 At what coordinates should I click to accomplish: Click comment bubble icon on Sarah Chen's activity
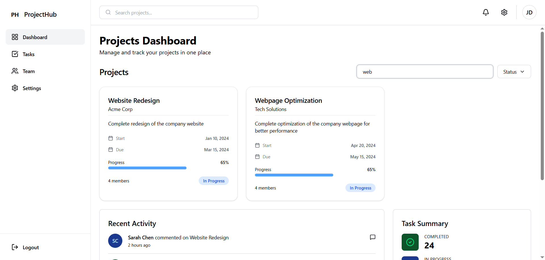(x=373, y=237)
